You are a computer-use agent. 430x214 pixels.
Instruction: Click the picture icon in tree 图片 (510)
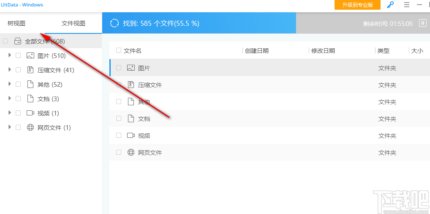pyautogui.click(x=30, y=56)
